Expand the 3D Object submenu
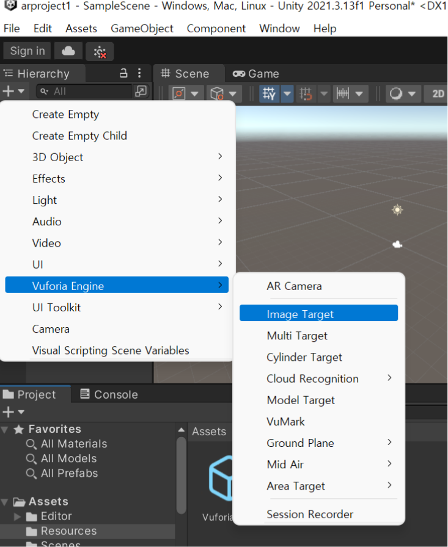The width and height of the screenshot is (448, 547). pos(117,158)
